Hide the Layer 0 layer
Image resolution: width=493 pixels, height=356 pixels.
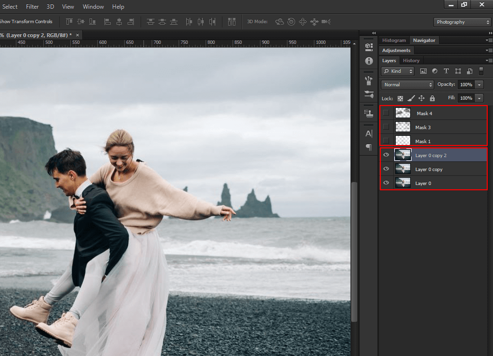tap(386, 183)
